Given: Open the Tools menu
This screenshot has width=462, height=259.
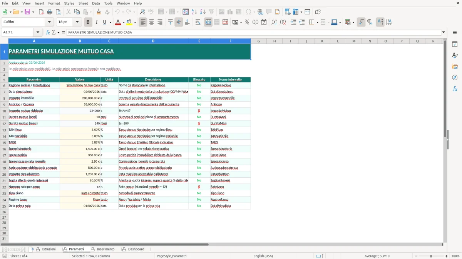Looking at the screenshot, I should 108,3.
